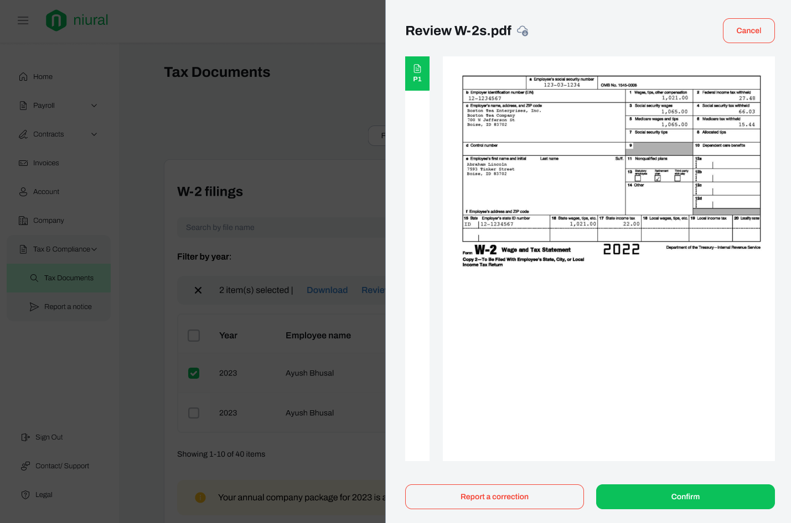Click the Sign Out door icon
791x523 pixels.
(x=25, y=437)
